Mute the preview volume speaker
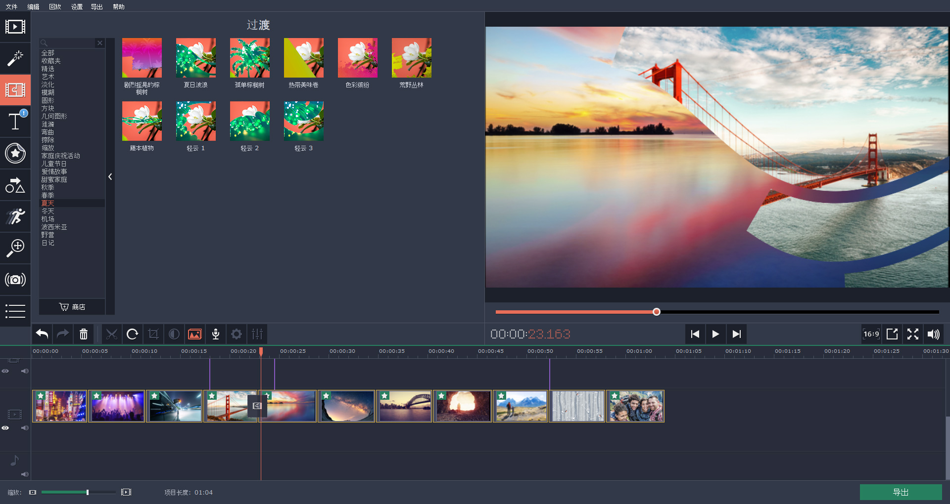950x504 pixels. coord(933,335)
